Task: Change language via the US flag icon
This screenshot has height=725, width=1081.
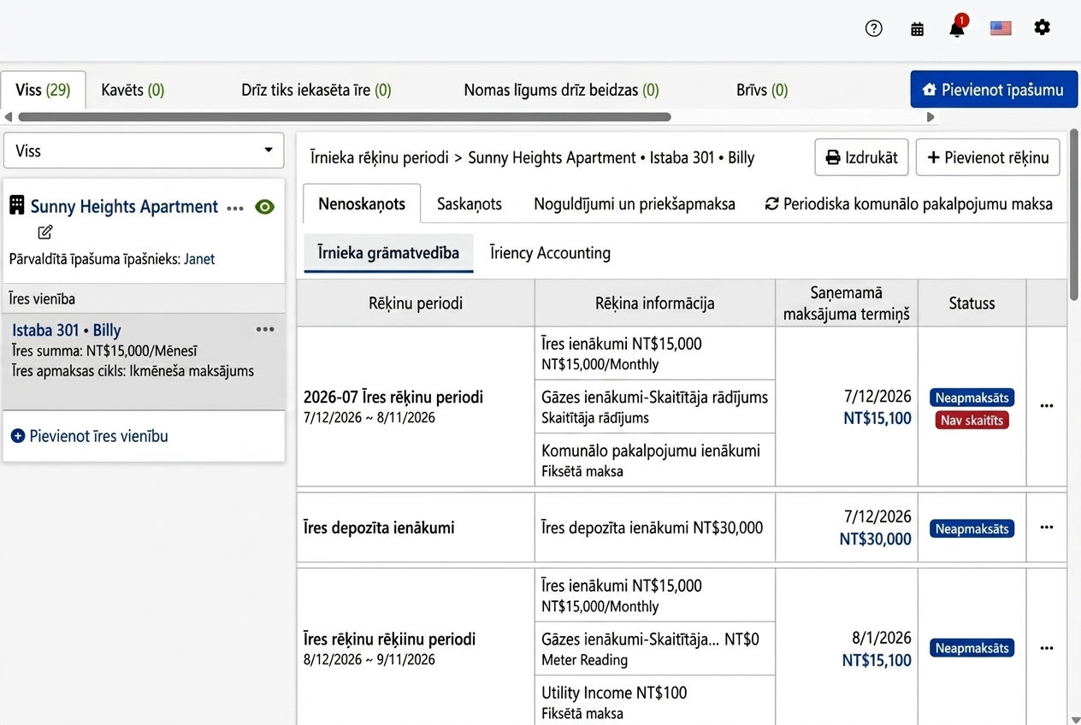Action: pos(1001,28)
